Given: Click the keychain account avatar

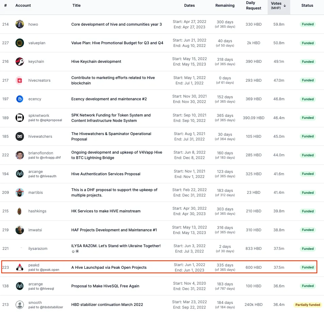Looking at the screenshot, I should 20,61.
